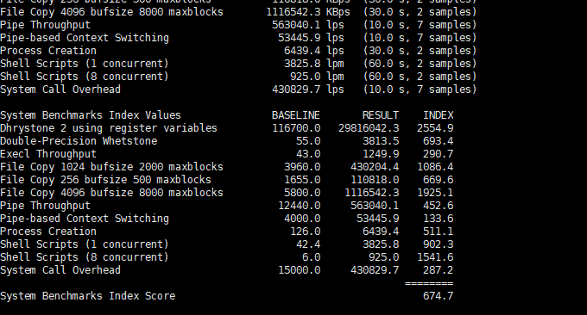Select the Whetstone index value 693.4
The image size is (587, 315).
438,141
